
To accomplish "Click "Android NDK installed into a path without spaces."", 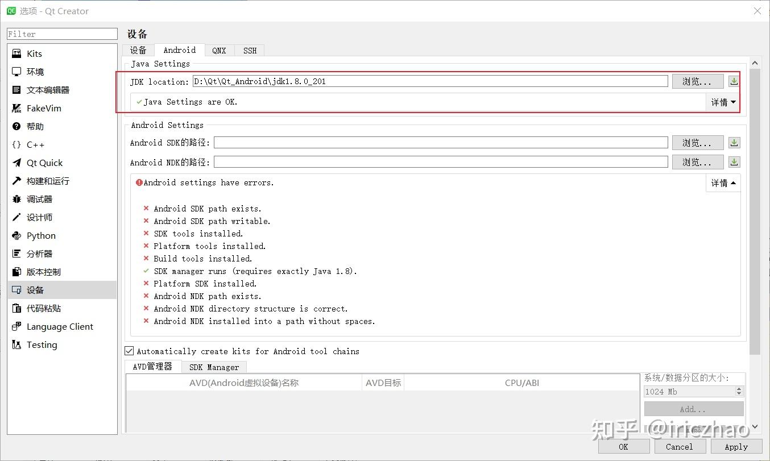I will 264,321.
